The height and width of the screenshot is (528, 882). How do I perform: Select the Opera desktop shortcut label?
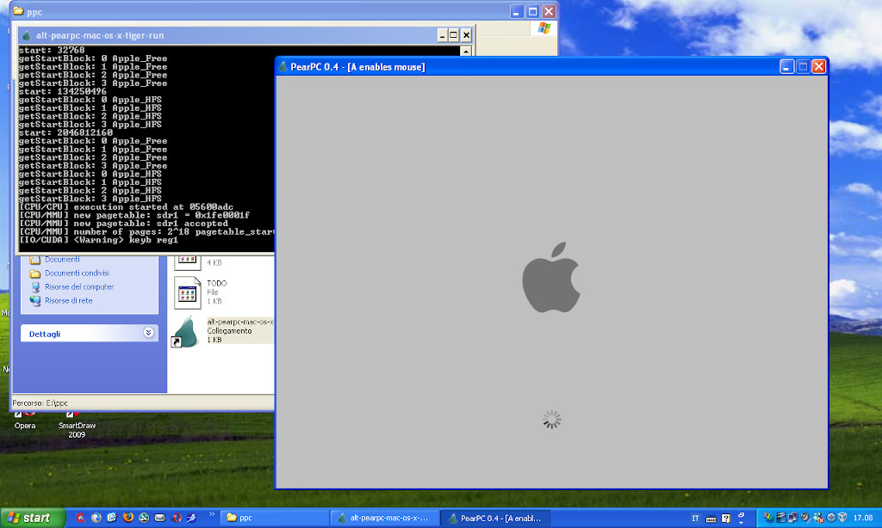(25, 426)
